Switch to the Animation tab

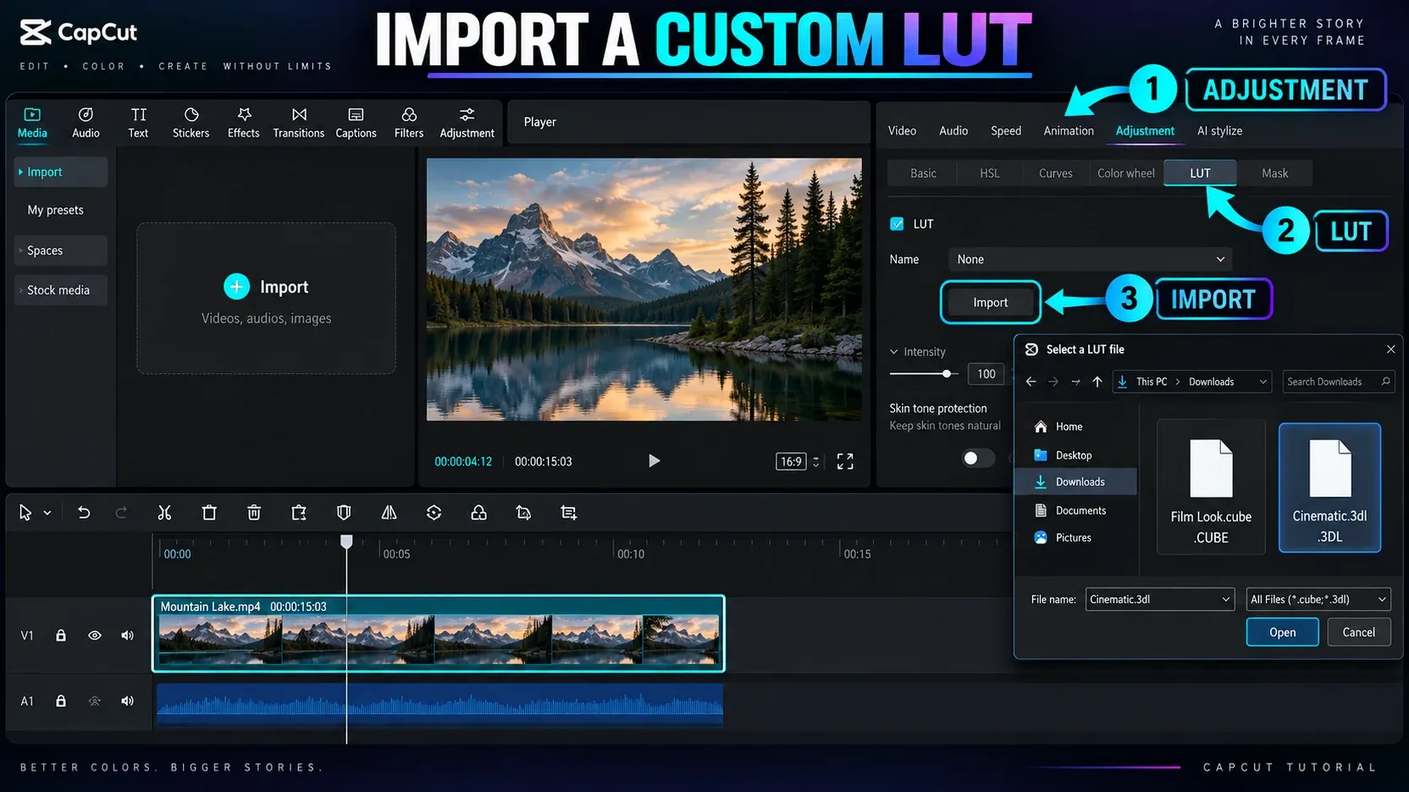pyautogui.click(x=1069, y=131)
